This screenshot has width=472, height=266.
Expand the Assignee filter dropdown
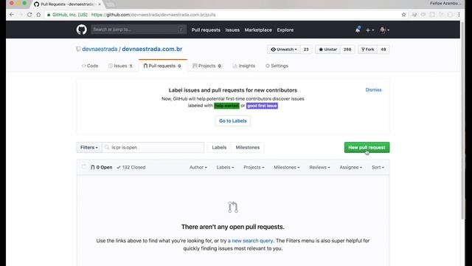pos(351,168)
